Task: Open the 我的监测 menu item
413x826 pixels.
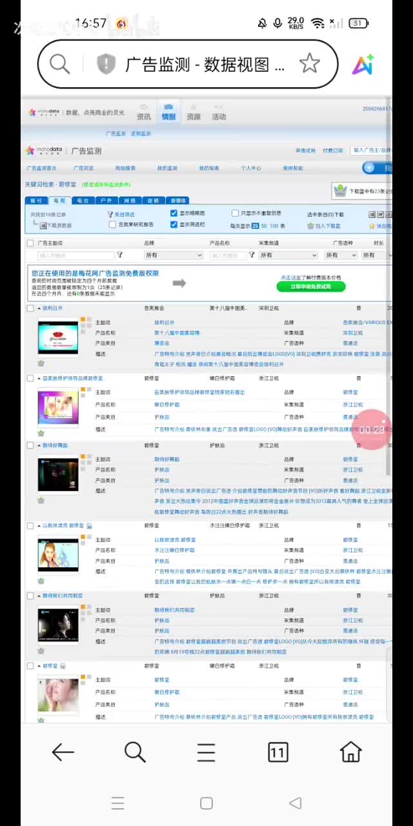Action: tap(167, 168)
